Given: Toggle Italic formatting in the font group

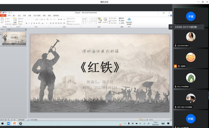Looking at the screenshot, I should 29,23.
